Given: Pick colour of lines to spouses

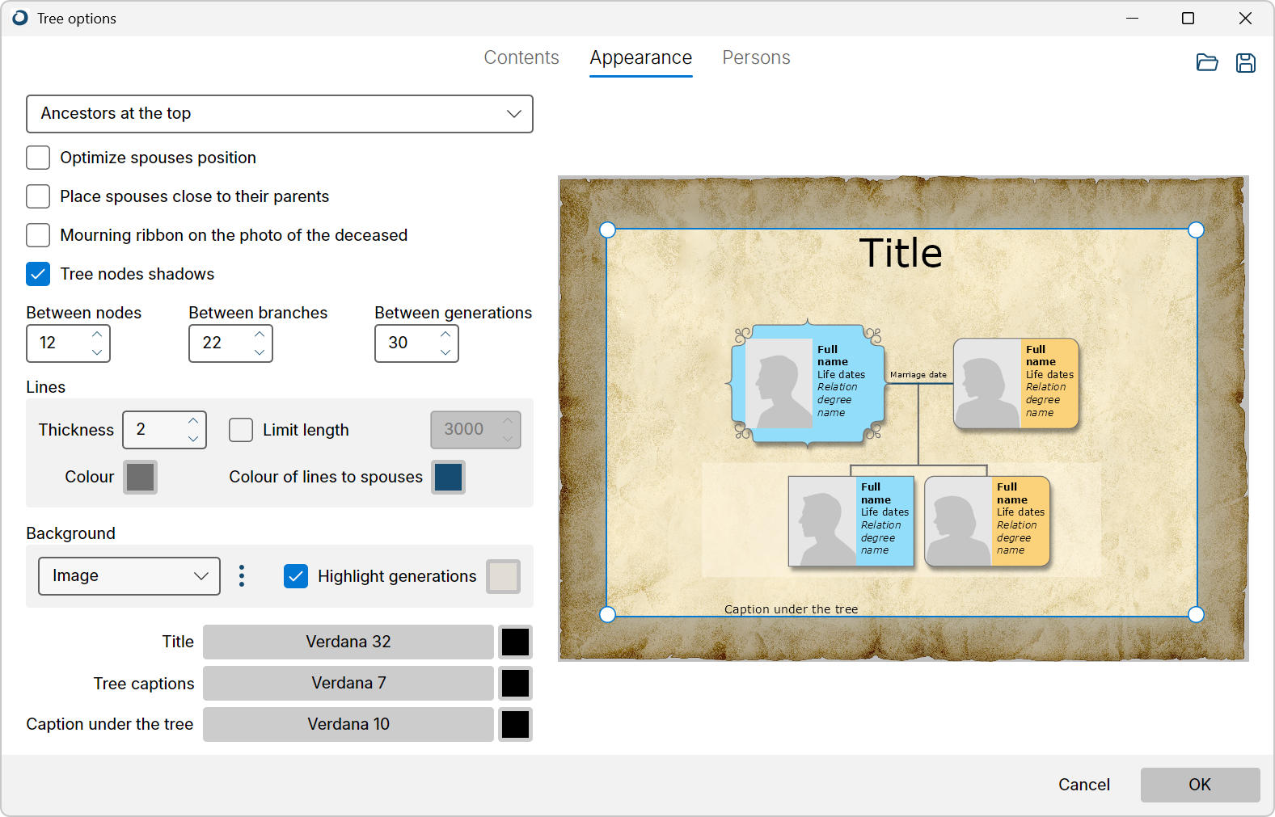Looking at the screenshot, I should coord(448,477).
